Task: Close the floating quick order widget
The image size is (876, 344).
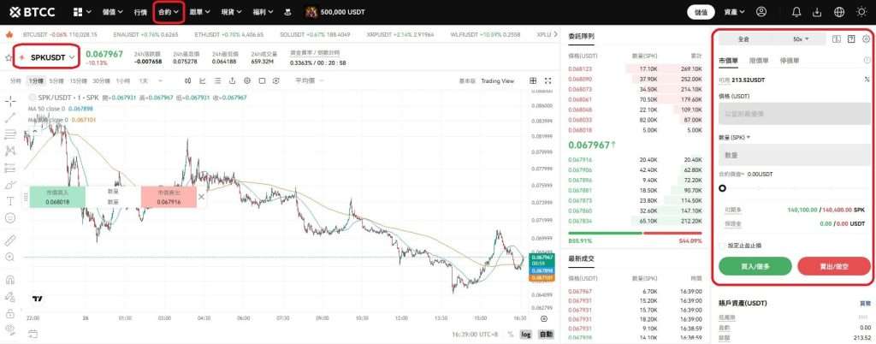Action: click(202, 197)
